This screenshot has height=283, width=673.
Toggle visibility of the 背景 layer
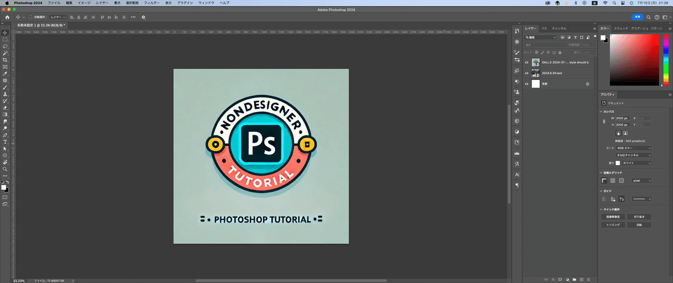pyautogui.click(x=527, y=83)
